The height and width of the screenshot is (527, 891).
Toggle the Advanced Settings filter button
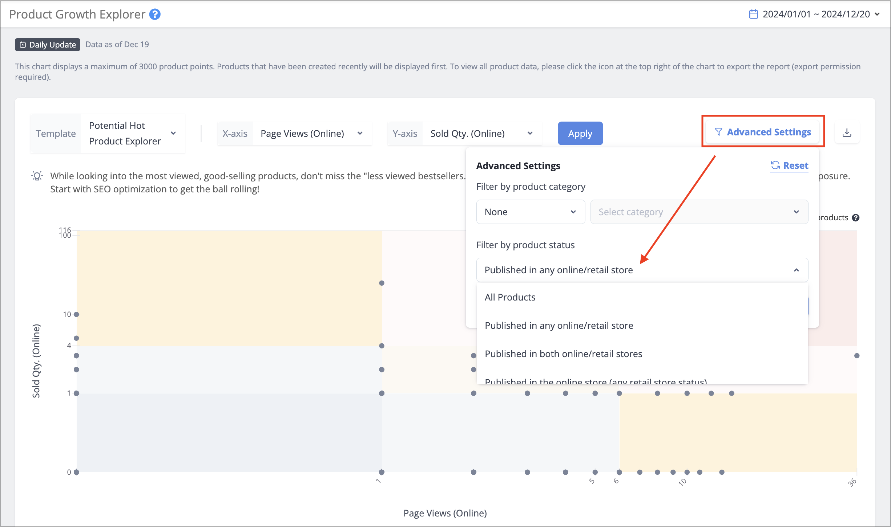(x=763, y=132)
